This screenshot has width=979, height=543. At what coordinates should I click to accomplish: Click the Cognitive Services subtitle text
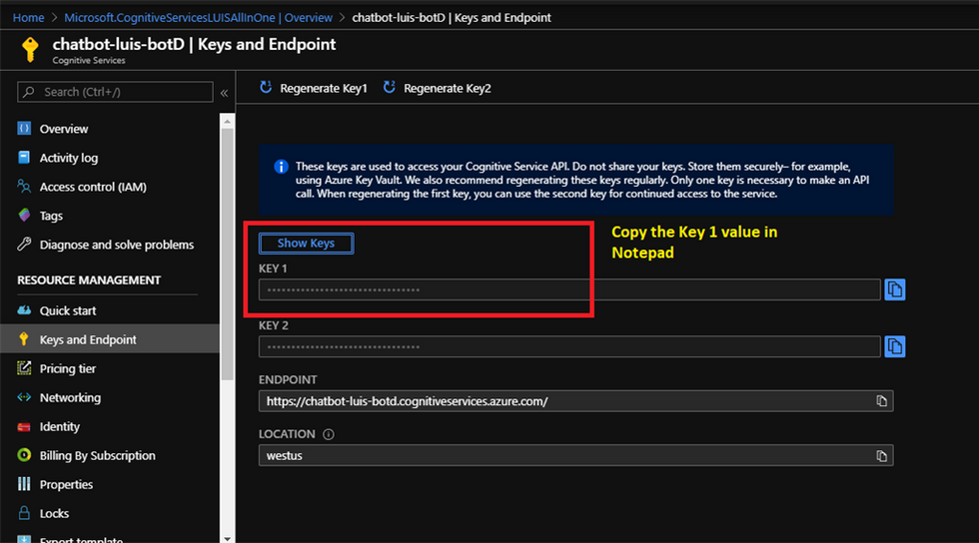[89, 61]
